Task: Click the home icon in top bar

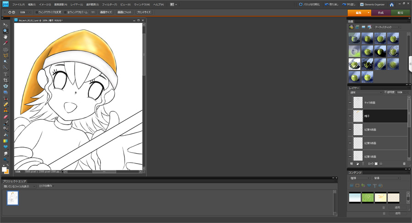Action: point(391,5)
